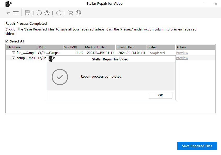This screenshot has height=155, width=221.
Task: Minimize the Stellar Repair window
Action: (x=204, y=4)
